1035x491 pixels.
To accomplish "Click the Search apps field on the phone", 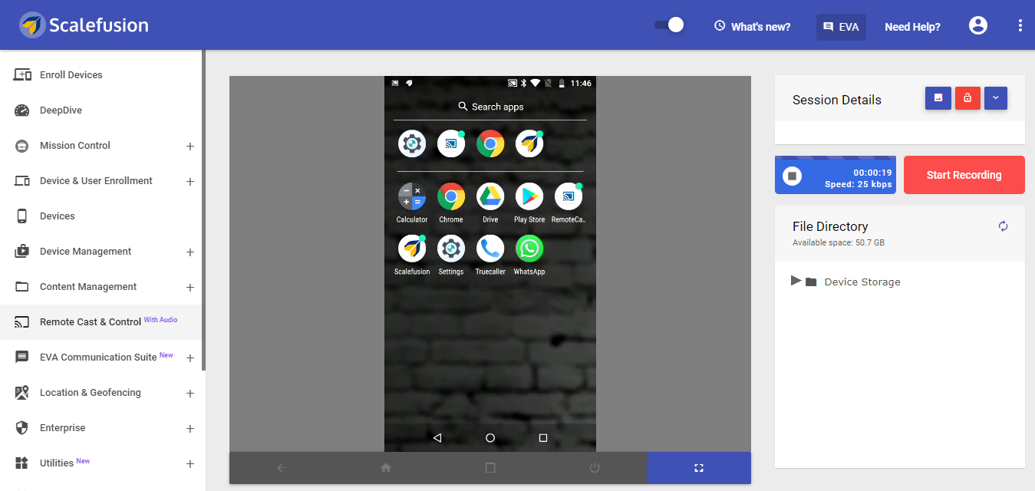I will [490, 107].
